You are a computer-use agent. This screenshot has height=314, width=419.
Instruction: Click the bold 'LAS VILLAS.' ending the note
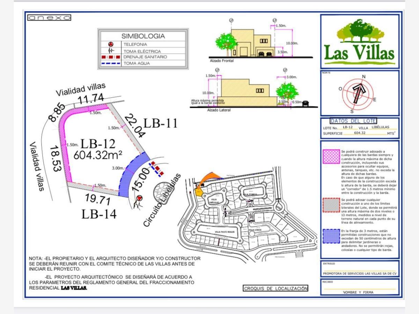click(74, 288)
